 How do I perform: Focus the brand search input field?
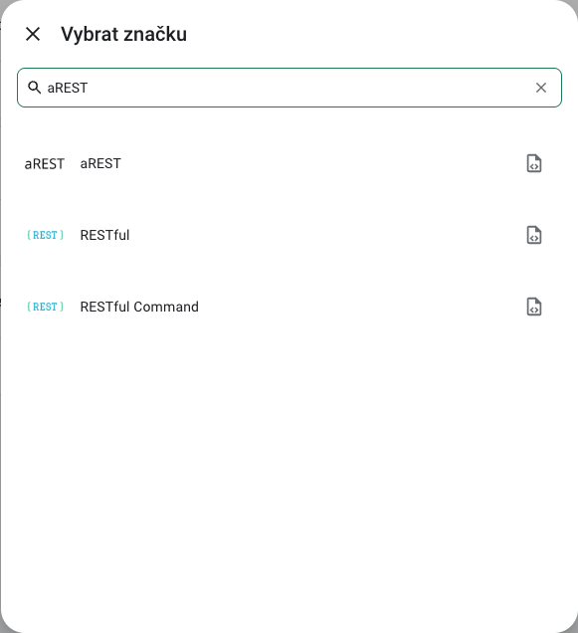[x=289, y=88]
